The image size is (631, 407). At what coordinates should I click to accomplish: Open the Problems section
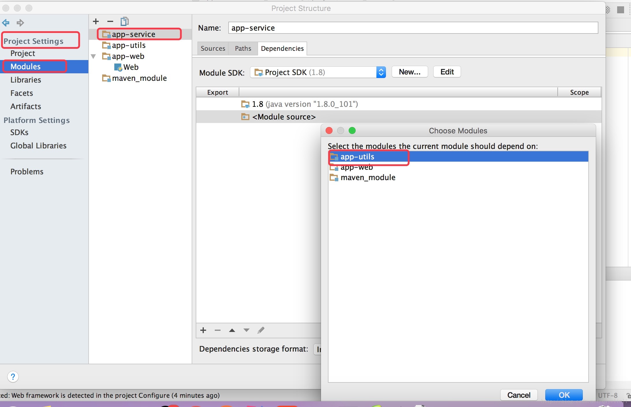(27, 172)
